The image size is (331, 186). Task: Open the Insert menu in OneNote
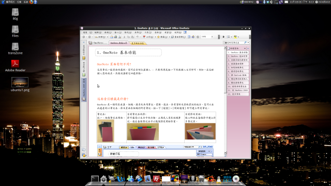click(118, 33)
